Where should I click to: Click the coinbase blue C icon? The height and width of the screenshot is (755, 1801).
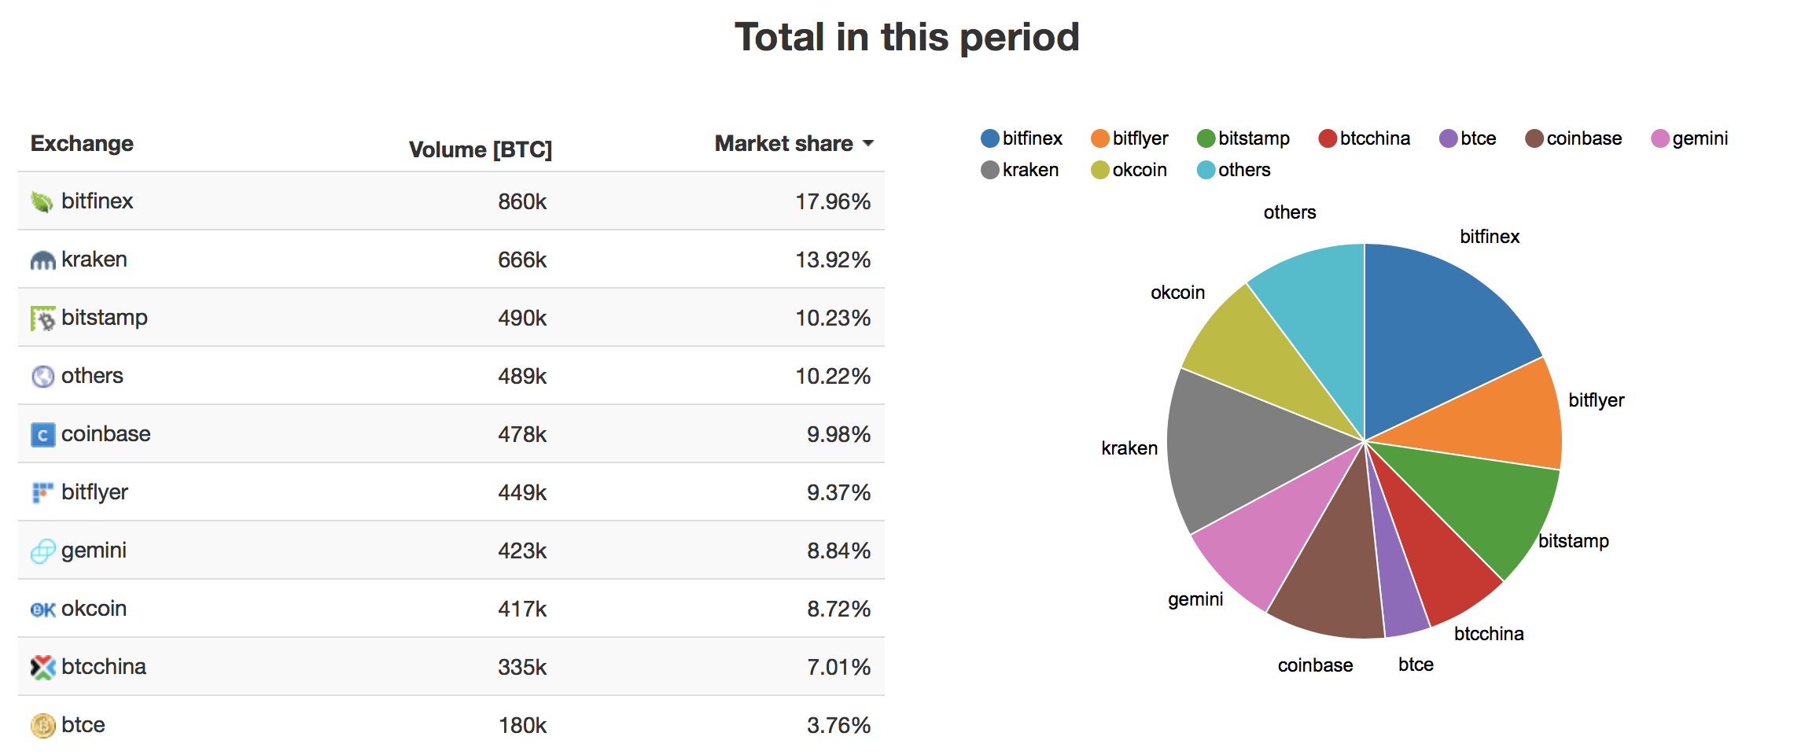pyautogui.click(x=42, y=435)
